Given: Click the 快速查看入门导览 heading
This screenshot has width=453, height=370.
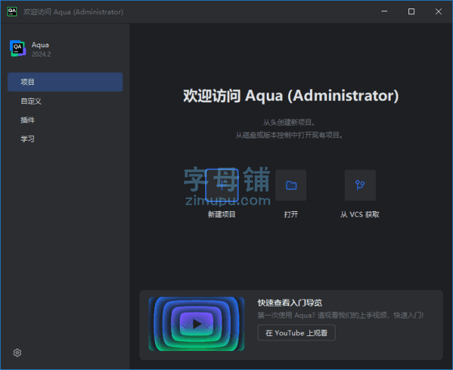Looking at the screenshot, I should click(289, 303).
